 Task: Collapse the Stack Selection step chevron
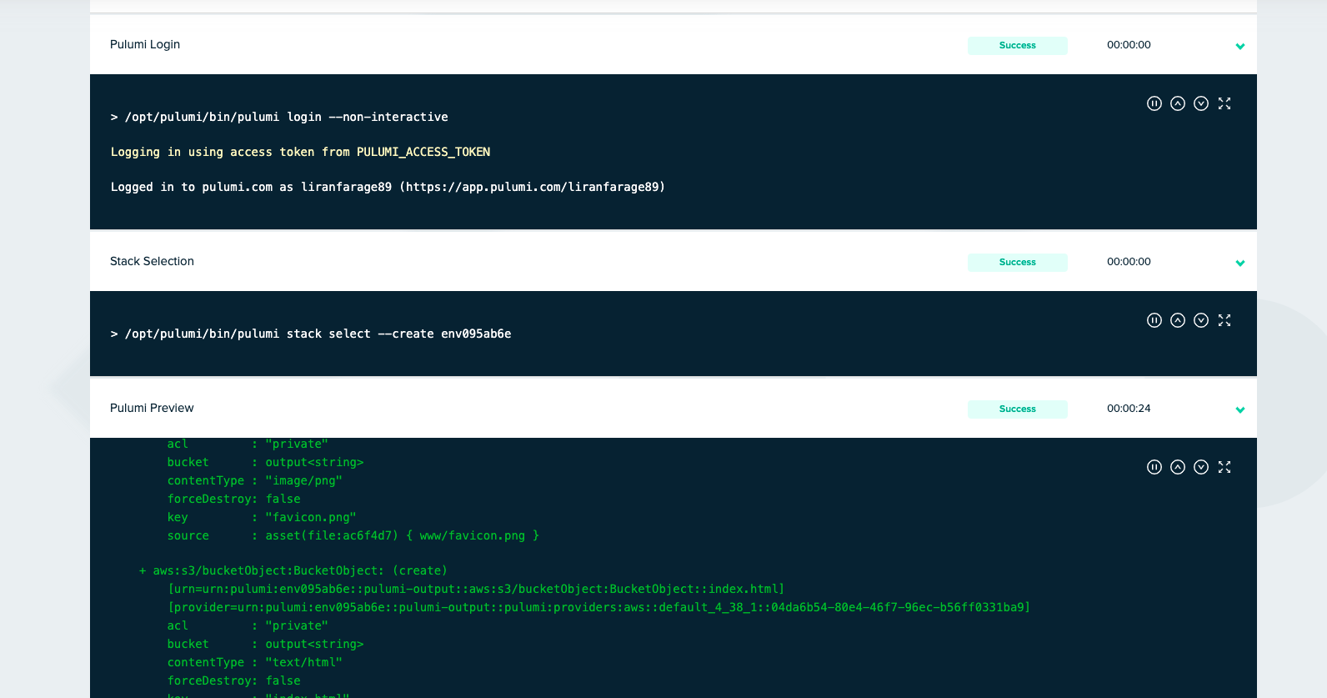[x=1240, y=263]
